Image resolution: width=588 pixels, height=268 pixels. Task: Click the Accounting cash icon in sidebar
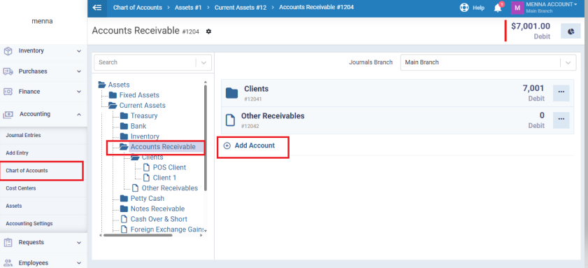[8, 114]
